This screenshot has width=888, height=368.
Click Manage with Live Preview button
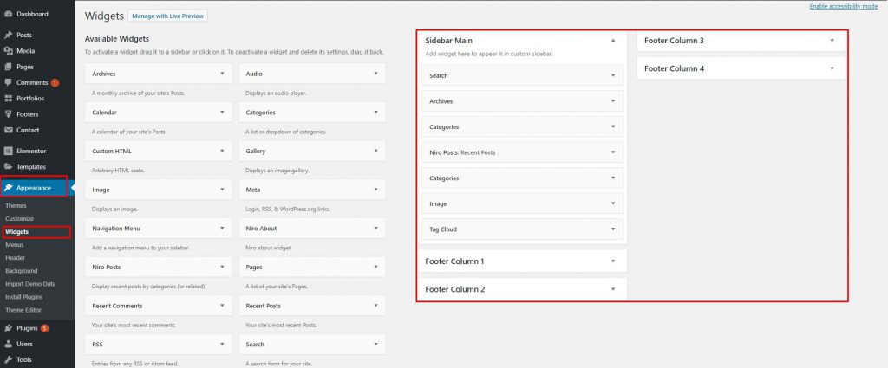tap(167, 16)
